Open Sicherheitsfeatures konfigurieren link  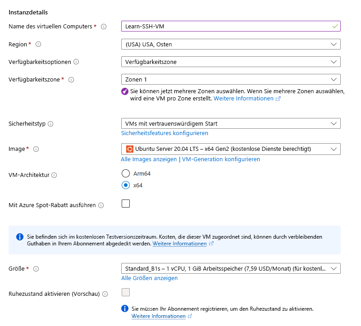point(165,133)
